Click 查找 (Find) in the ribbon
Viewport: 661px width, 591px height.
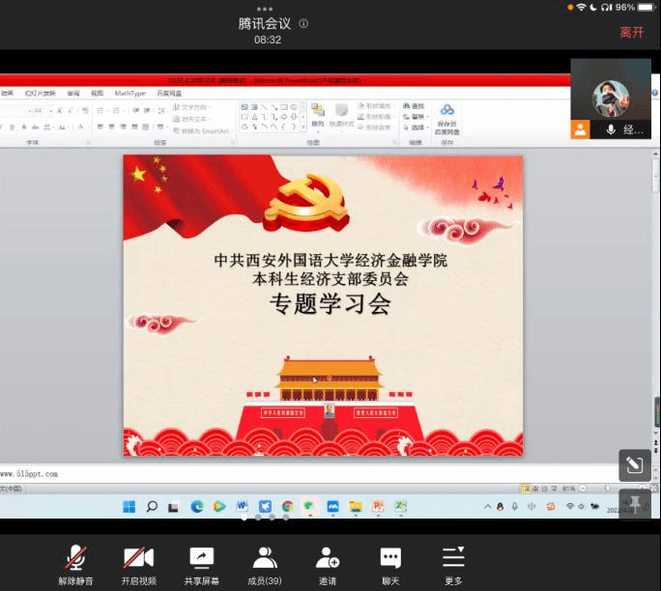(x=417, y=106)
